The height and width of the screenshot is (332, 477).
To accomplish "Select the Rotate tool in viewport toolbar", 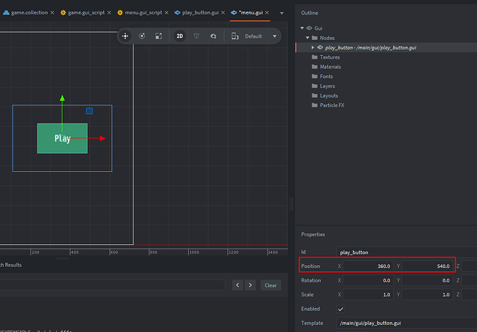I will click(x=142, y=36).
